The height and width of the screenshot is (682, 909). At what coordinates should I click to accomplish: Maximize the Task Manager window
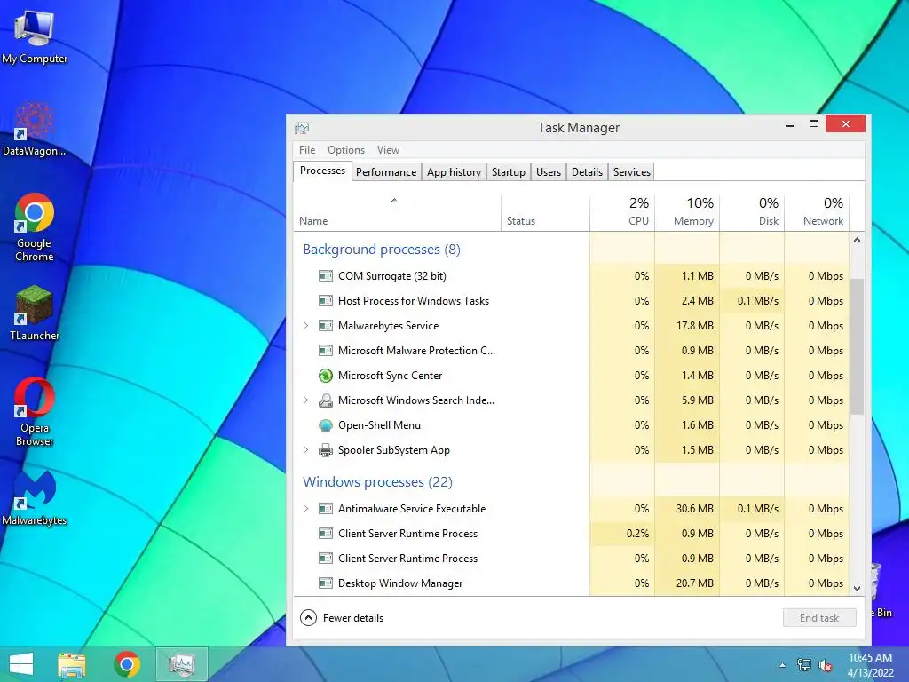coord(814,124)
